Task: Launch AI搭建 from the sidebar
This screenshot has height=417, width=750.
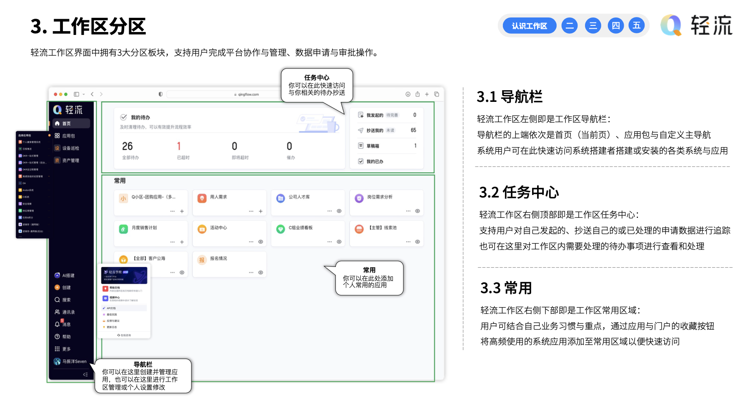Action: pyautogui.click(x=65, y=275)
